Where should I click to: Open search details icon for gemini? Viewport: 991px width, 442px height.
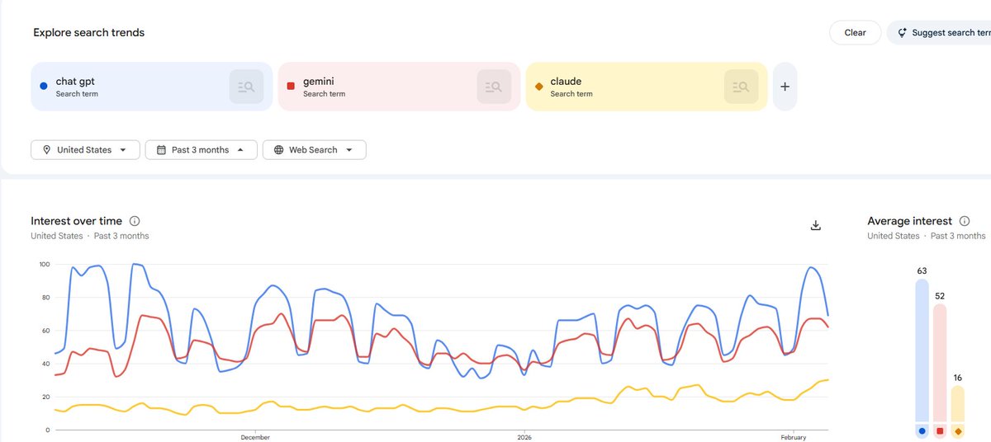(494, 87)
